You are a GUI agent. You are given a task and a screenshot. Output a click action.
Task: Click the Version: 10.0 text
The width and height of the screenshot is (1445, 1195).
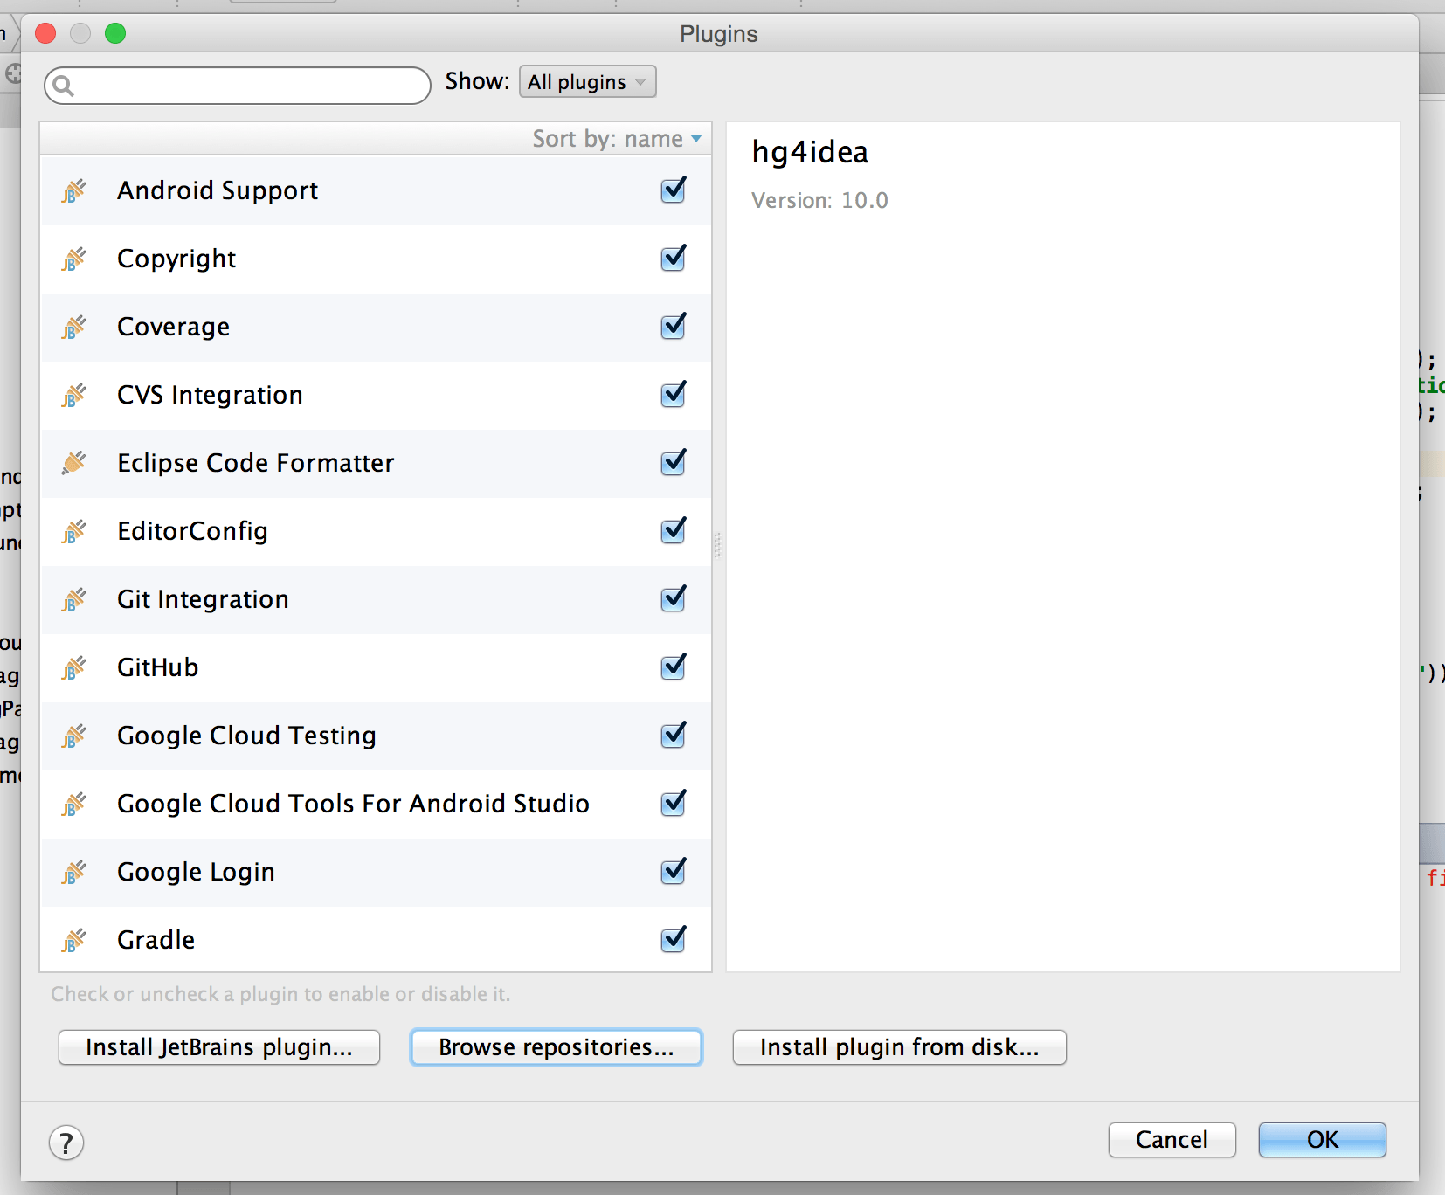[x=819, y=201]
